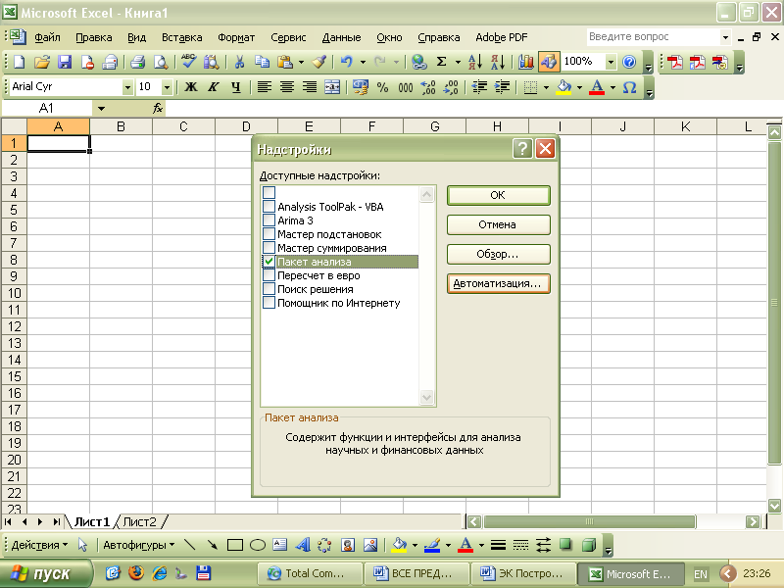Image resolution: width=784 pixels, height=588 pixels.
Task: Expand the undo history arrow
Action: coord(363,62)
